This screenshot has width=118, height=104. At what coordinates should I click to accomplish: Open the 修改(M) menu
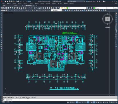coord(48,3)
